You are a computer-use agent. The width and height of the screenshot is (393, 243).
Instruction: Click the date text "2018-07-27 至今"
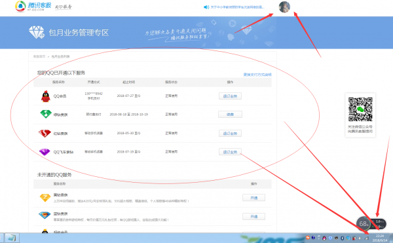(x=128, y=96)
